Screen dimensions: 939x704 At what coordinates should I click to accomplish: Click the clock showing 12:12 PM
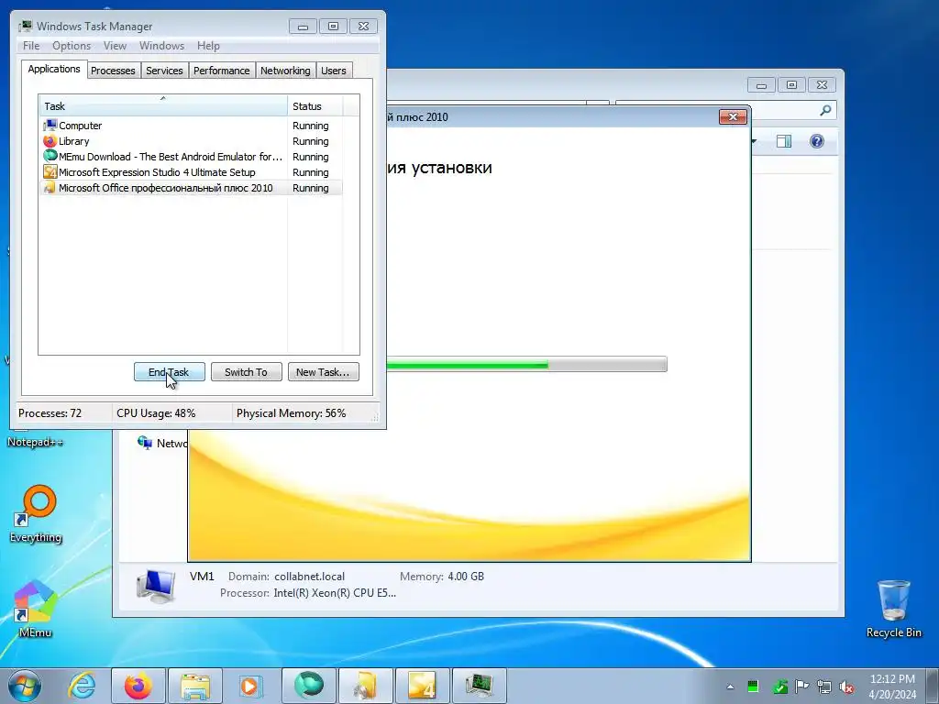[x=892, y=679]
